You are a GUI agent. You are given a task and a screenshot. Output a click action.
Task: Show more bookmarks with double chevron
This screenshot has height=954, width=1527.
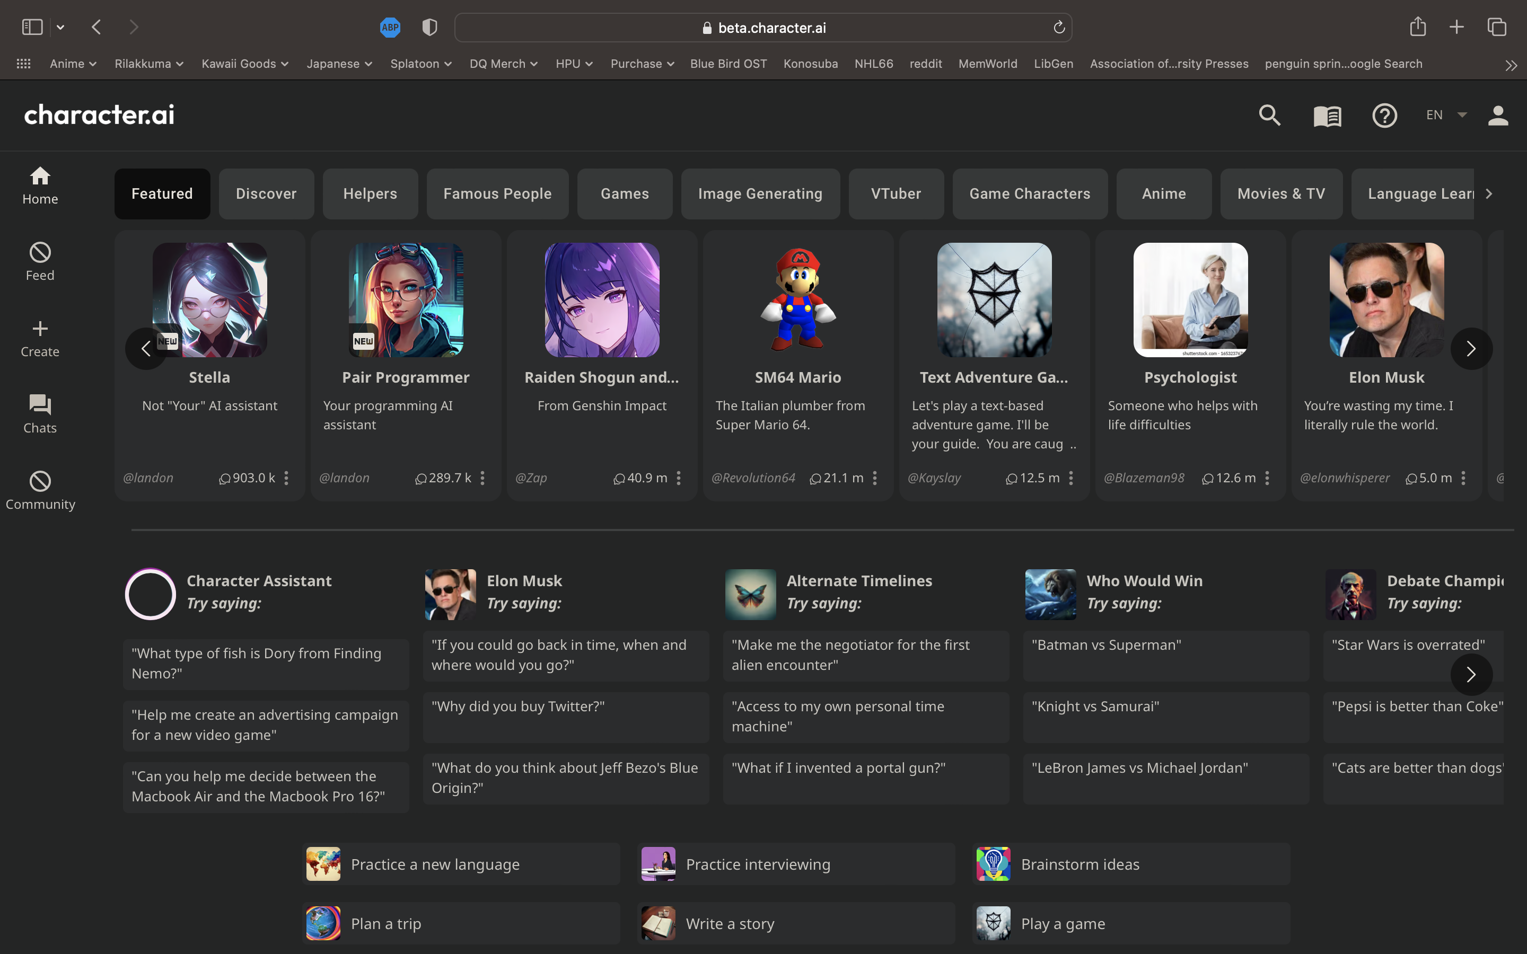click(x=1511, y=65)
